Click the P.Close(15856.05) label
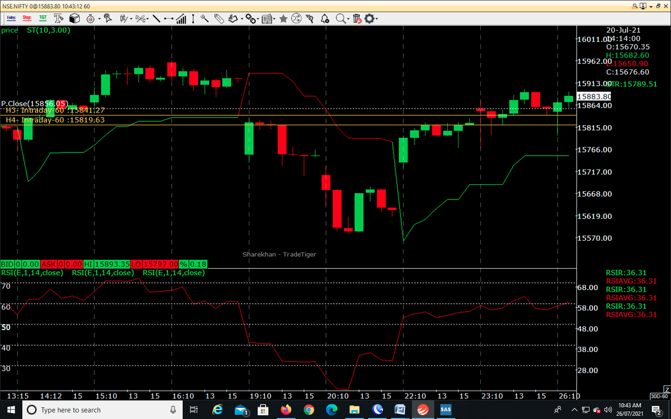The width and height of the screenshot is (671, 419). pyautogui.click(x=35, y=104)
